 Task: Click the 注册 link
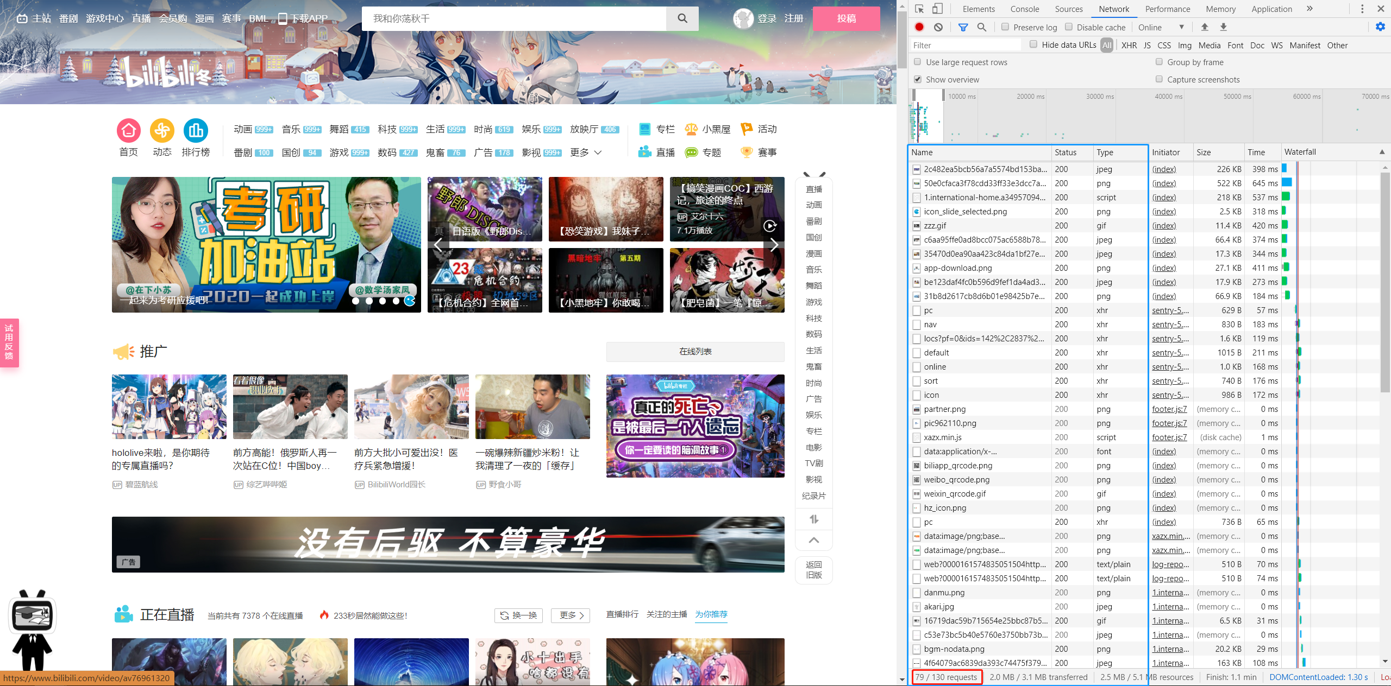coord(794,18)
